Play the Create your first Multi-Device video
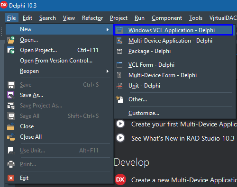 pos(120,124)
